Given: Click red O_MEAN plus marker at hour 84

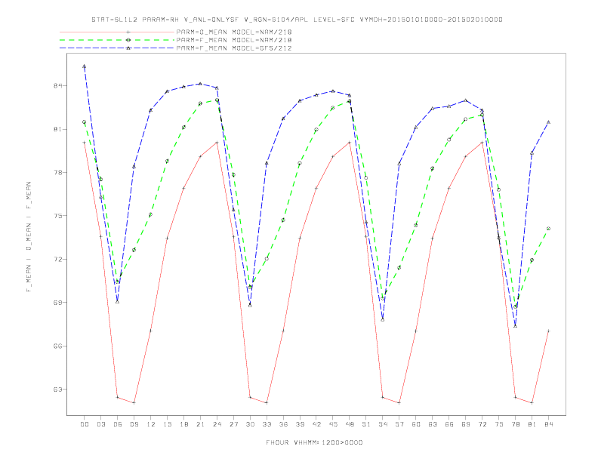Looking at the screenshot, I should click(x=548, y=331).
